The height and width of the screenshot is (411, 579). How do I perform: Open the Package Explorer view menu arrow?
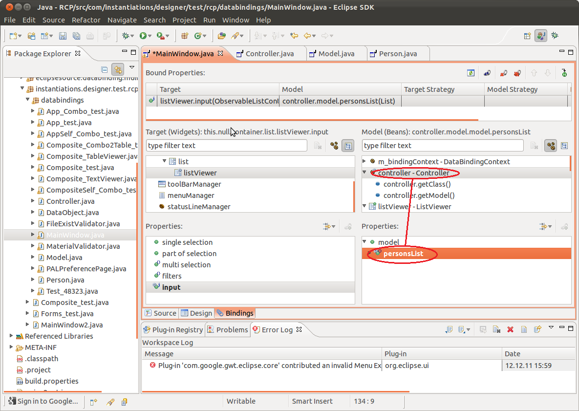(x=132, y=67)
